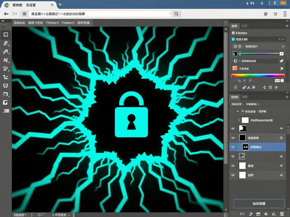Click the green T tool in left toolbar
This screenshot has height=217, width=290.
(x=5, y=102)
